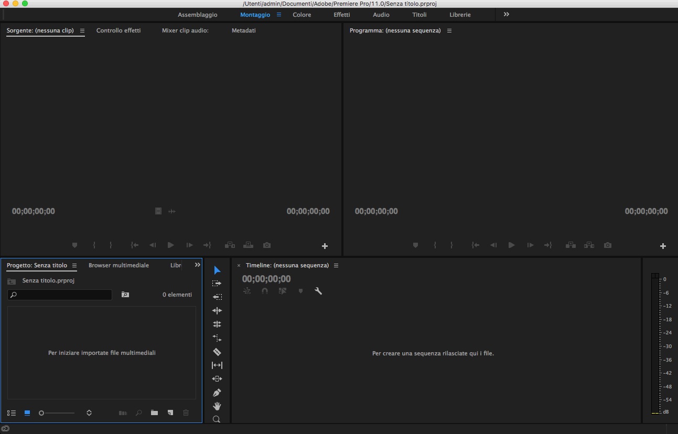
Task: Open Timeline display settings wrench
Action: point(318,291)
